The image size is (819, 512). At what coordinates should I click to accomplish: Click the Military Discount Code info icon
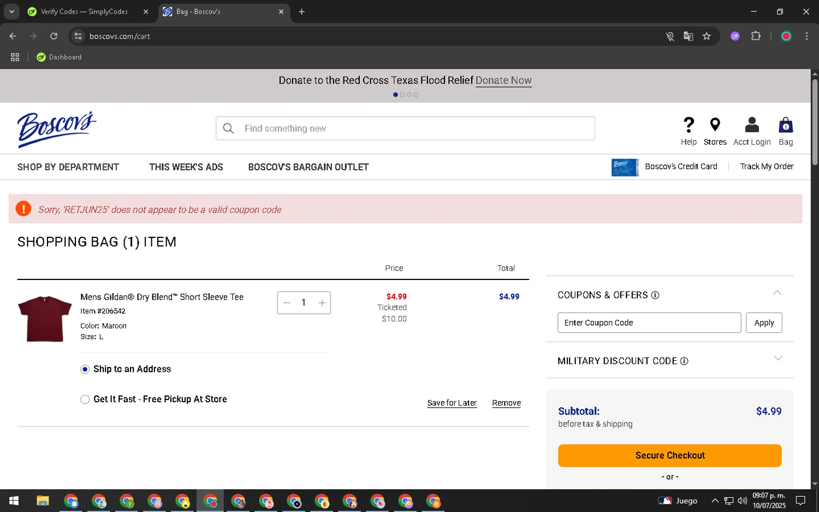tap(684, 361)
